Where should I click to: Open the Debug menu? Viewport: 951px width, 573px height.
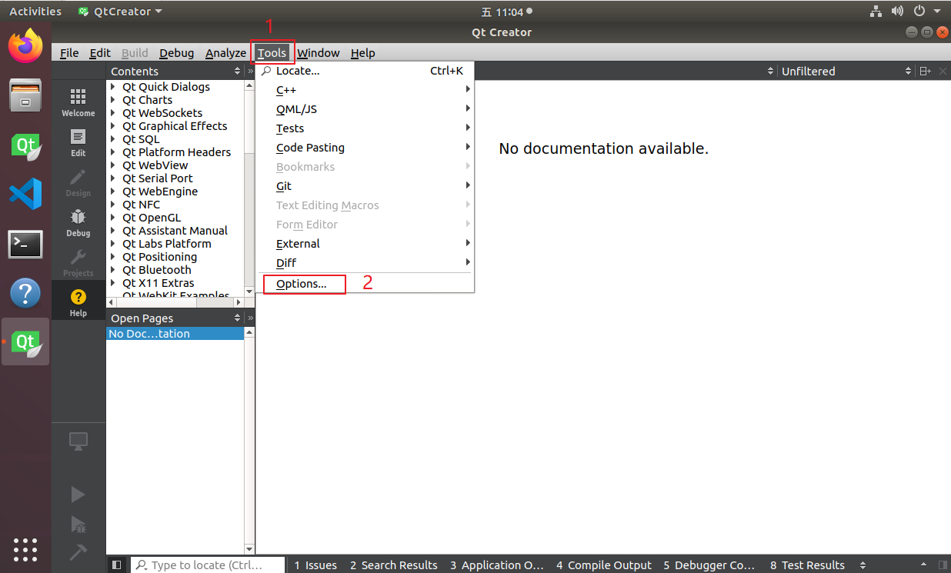coord(176,52)
